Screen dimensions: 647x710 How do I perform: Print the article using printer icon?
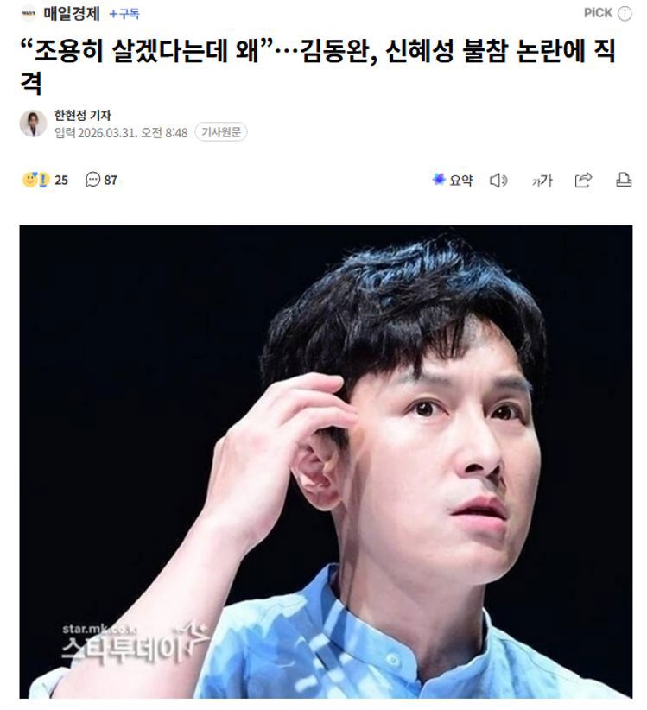(x=624, y=180)
